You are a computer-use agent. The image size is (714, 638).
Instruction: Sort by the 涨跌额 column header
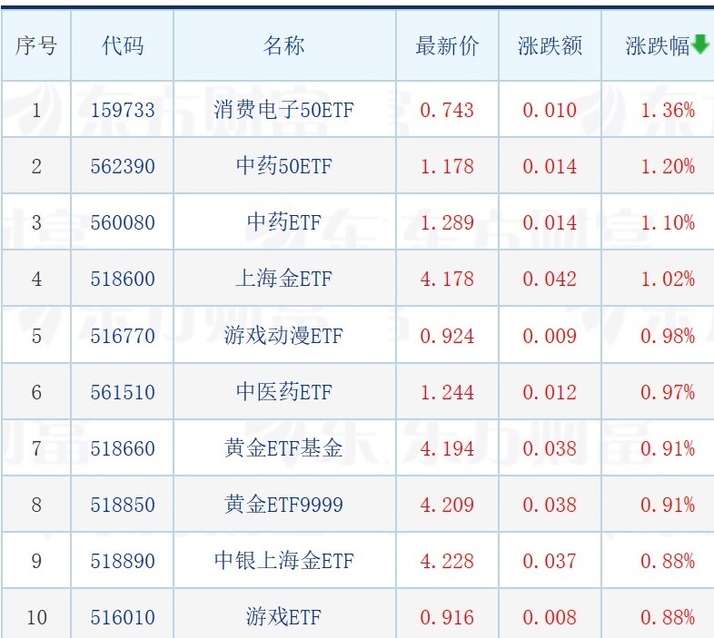[x=550, y=46]
